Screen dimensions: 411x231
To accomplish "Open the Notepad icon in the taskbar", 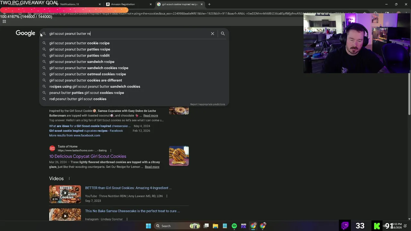I will [x=225, y=226].
